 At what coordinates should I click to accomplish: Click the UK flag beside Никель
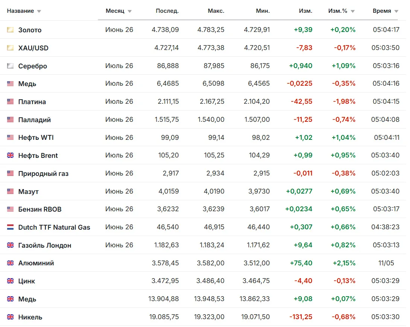(10, 317)
